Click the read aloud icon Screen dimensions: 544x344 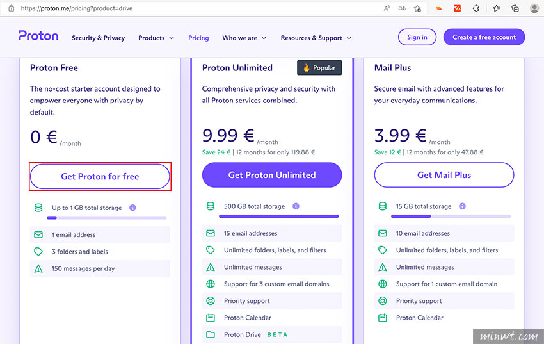tap(387, 8)
